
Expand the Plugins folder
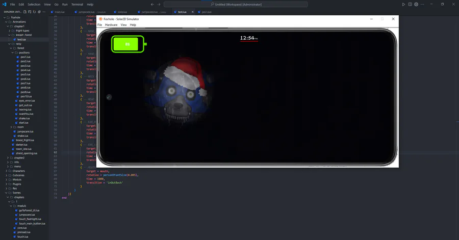[6, 184]
